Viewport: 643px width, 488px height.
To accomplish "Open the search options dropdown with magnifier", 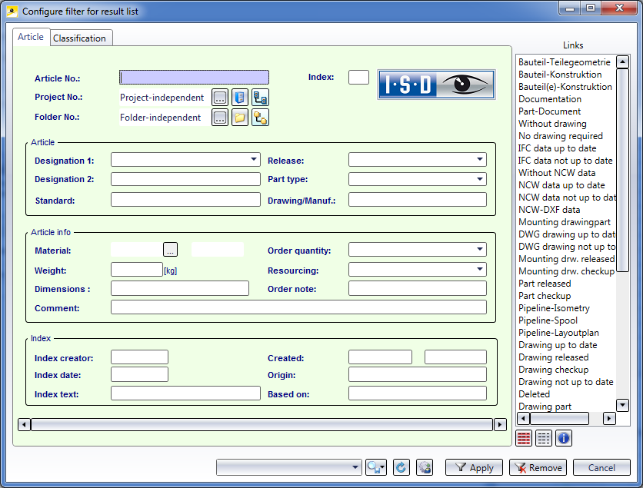I will (x=376, y=467).
